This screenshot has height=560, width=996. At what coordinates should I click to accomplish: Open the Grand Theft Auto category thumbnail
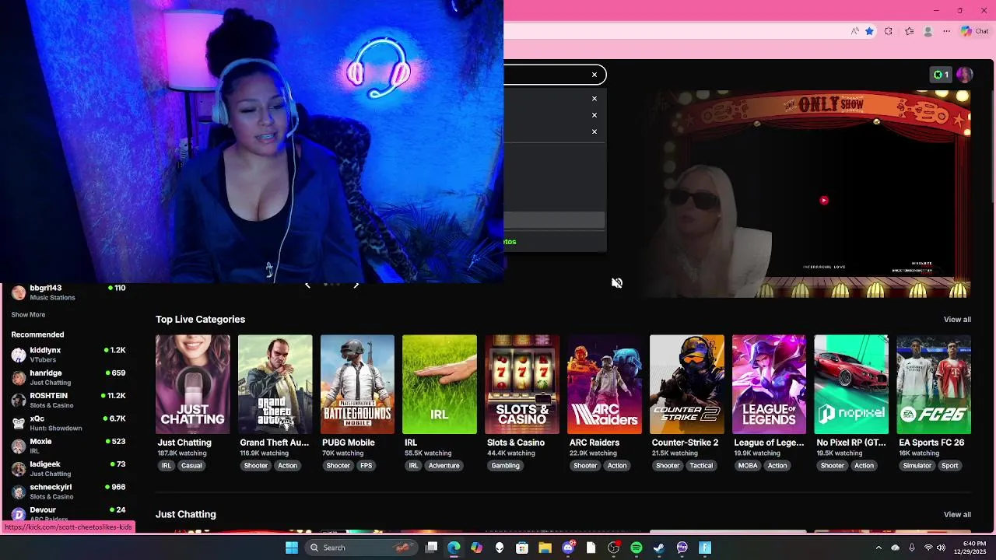[275, 384]
